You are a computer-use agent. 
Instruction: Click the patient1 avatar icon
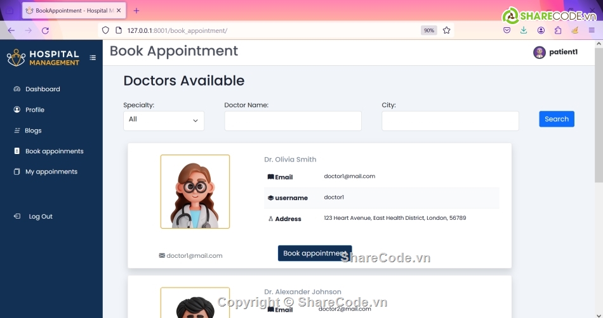tap(539, 52)
